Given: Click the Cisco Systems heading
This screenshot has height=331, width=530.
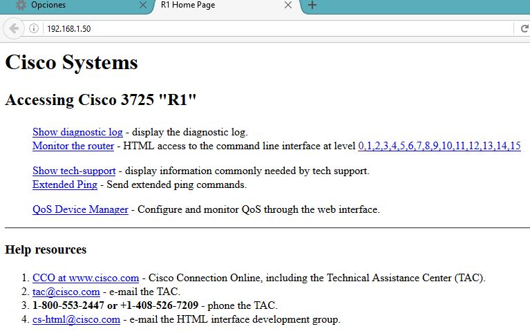Looking at the screenshot, I should click(x=71, y=63).
